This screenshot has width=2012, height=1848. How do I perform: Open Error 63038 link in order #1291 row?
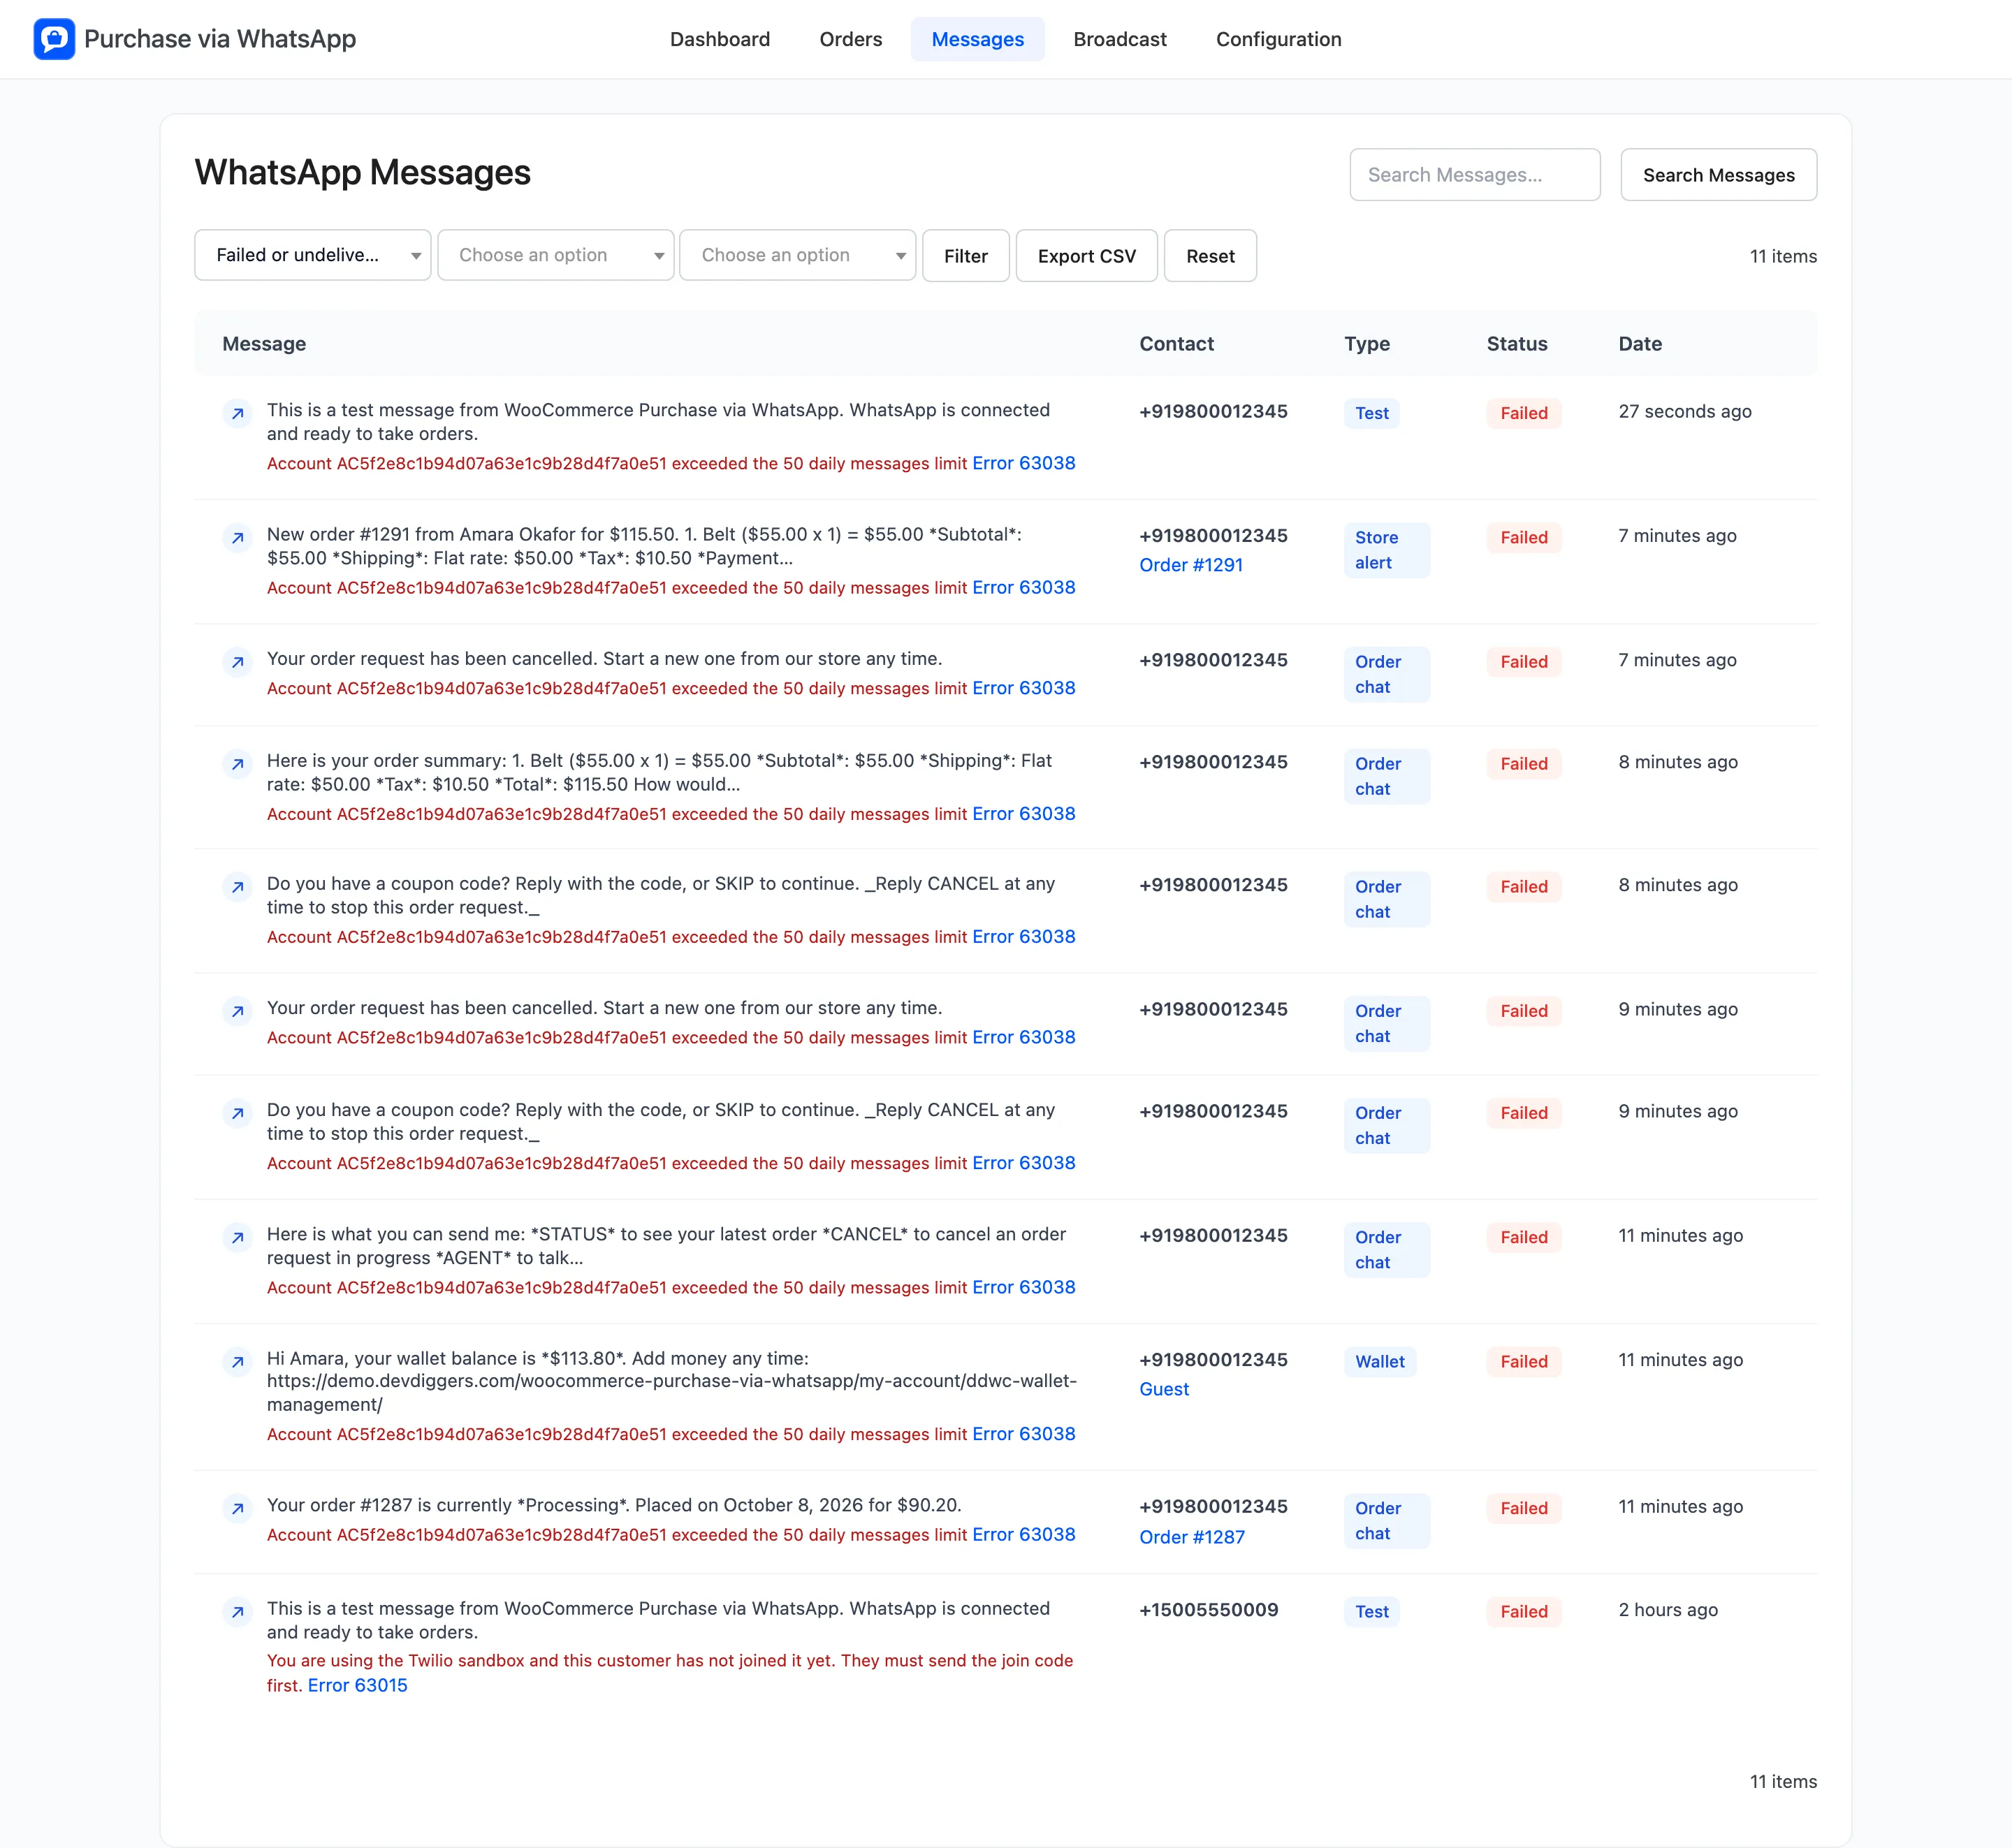1023,588
